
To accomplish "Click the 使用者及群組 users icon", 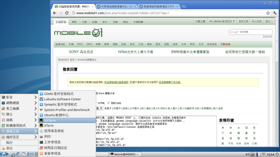I will [x=41, y=131].
